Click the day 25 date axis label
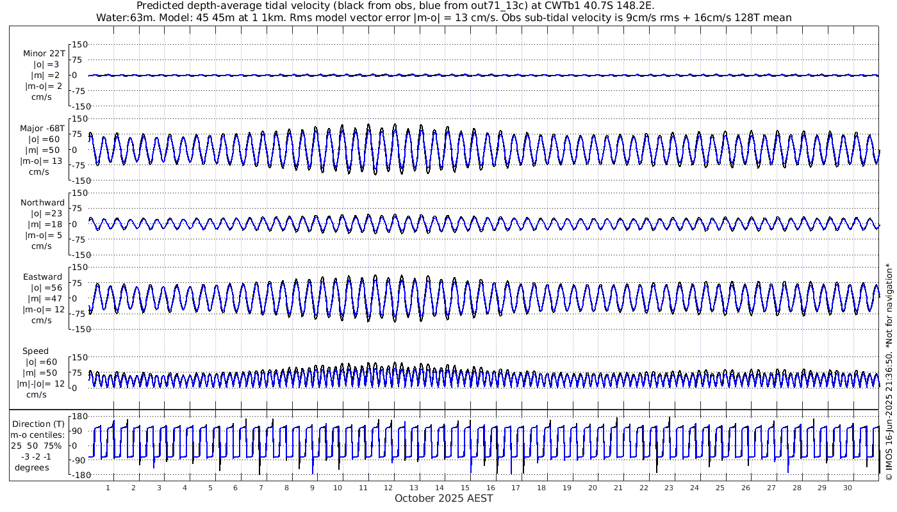 720,488
